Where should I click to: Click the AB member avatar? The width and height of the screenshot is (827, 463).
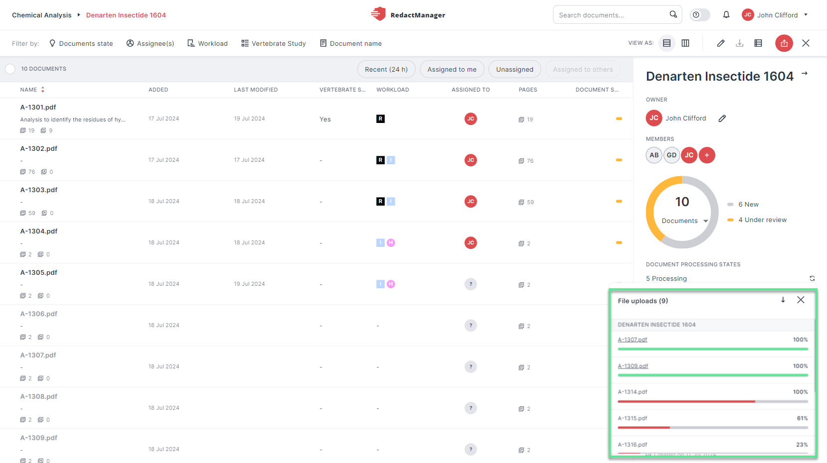pyautogui.click(x=654, y=155)
